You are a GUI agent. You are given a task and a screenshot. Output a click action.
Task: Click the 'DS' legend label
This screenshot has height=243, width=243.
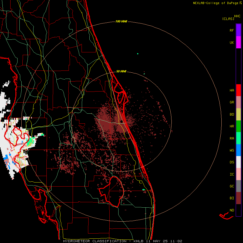[x=232, y=162]
